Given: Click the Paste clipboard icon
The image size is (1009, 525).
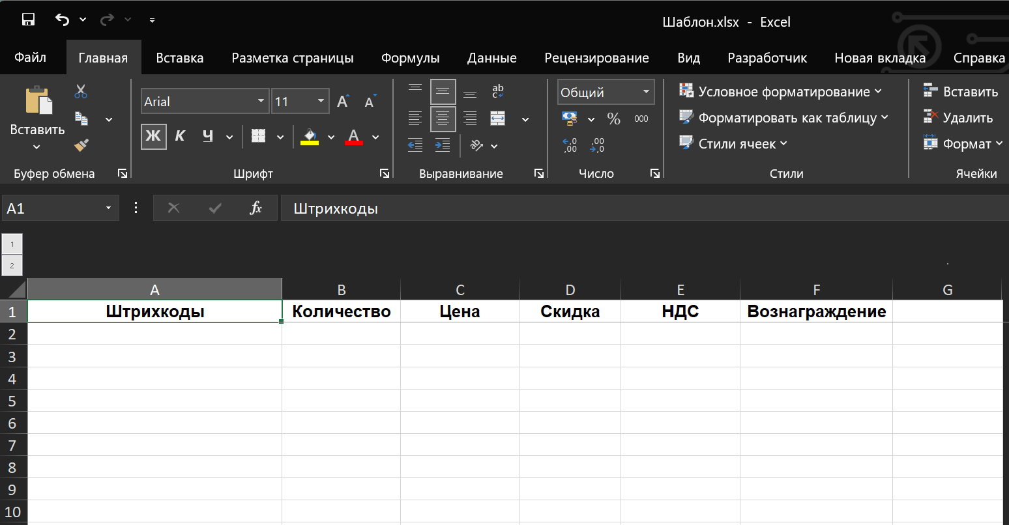Looking at the screenshot, I should tap(38, 100).
